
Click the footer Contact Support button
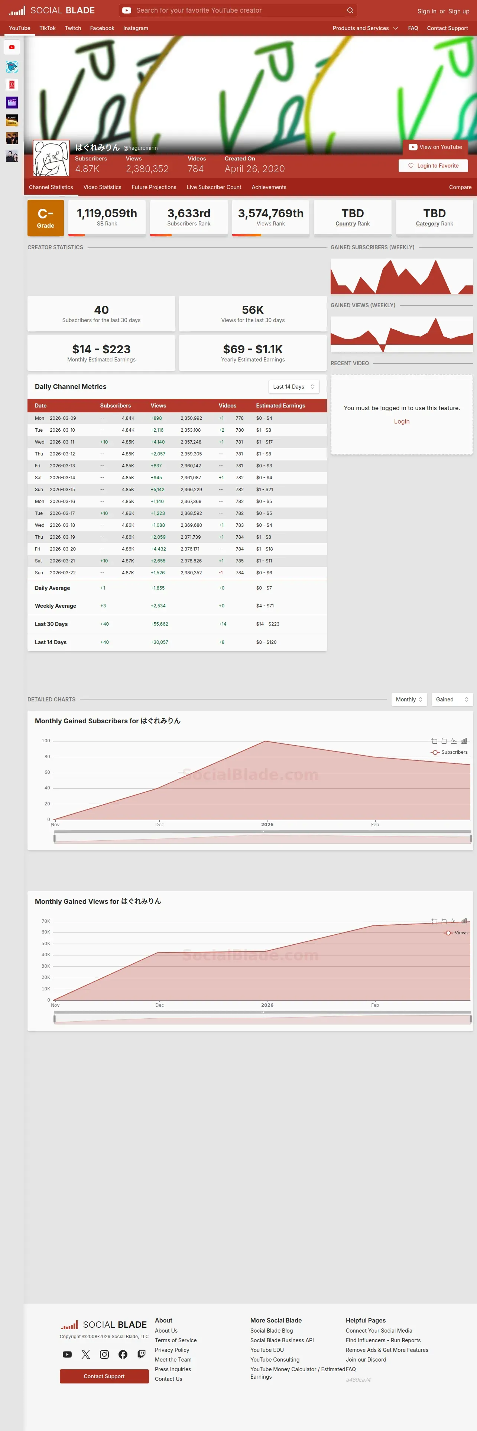pyautogui.click(x=104, y=1376)
